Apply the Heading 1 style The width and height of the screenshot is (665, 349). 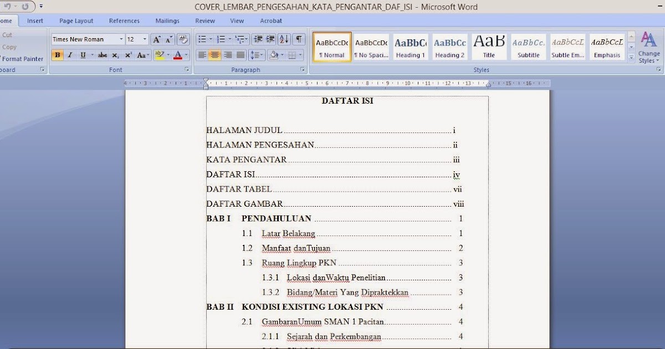411,47
